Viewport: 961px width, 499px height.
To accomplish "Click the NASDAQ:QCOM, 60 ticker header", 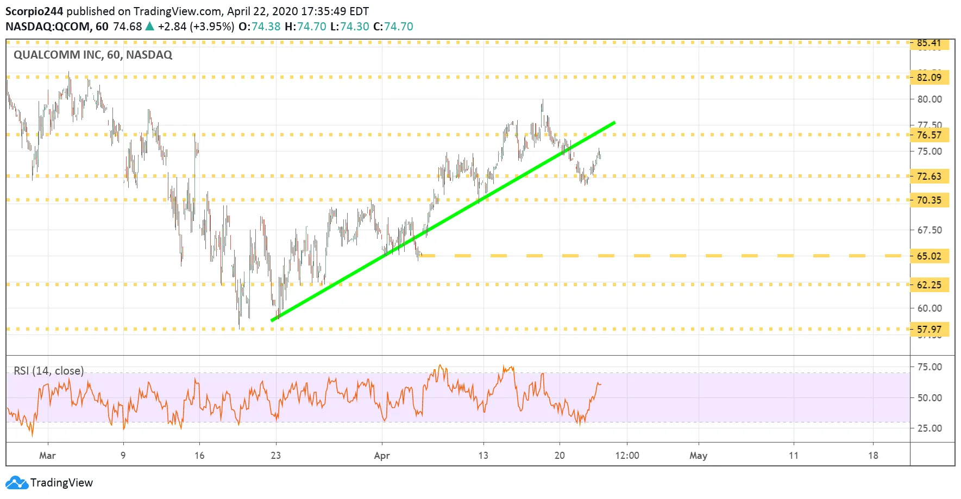I will 57,27.
